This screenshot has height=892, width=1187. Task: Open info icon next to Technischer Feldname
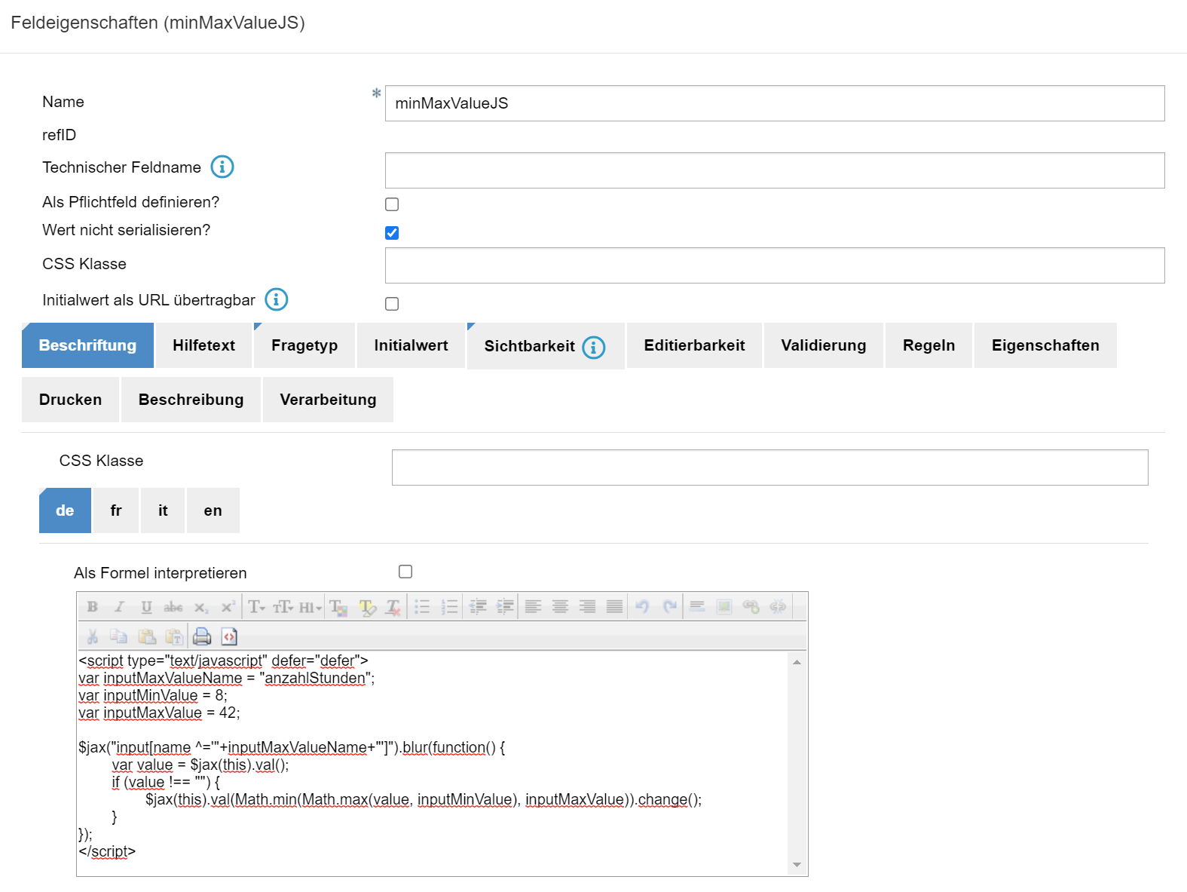[222, 167]
